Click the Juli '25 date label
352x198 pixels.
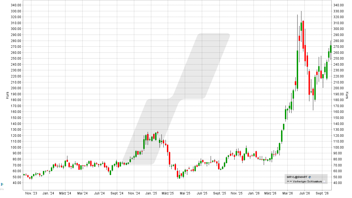[202, 193]
